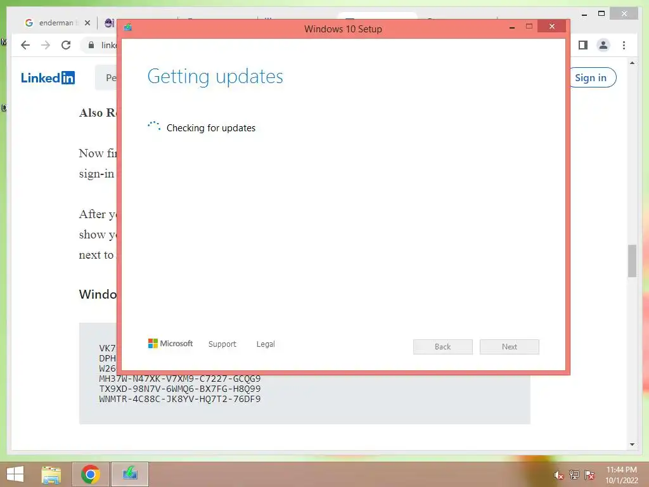Viewport: 649px width, 487px height.
Task: Select Windows 10 Setup taskbar icon
Action: (129, 474)
